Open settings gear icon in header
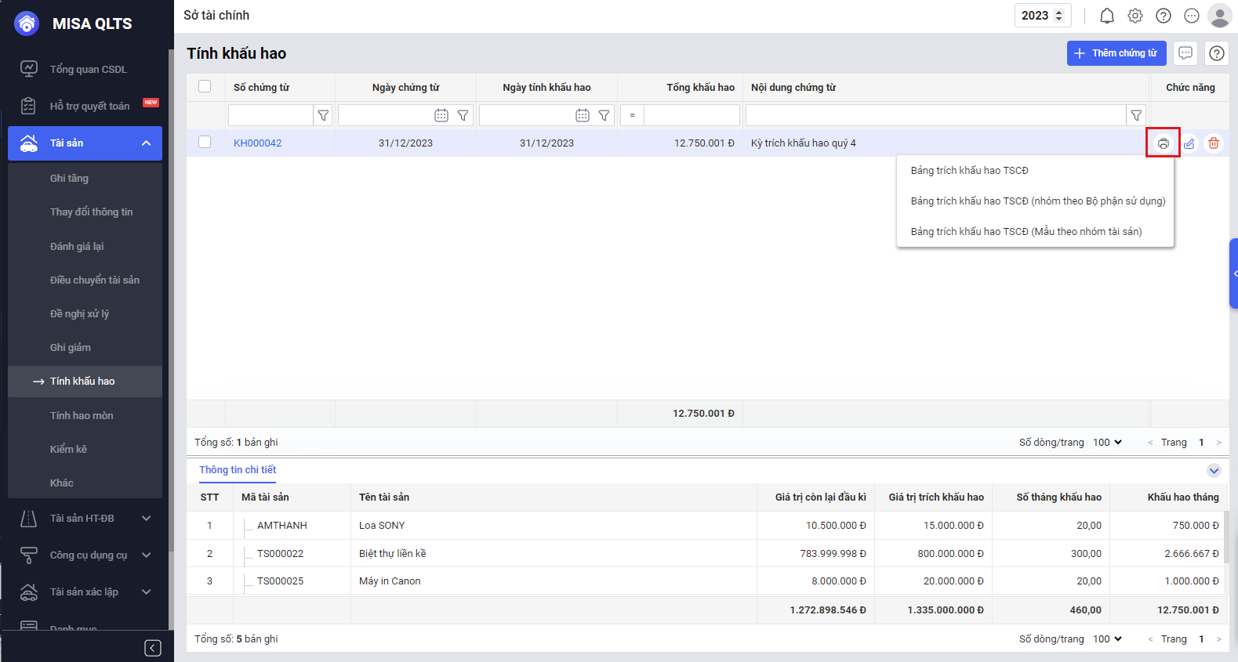1238x662 pixels. pyautogui.click(x=1135, y=16)
